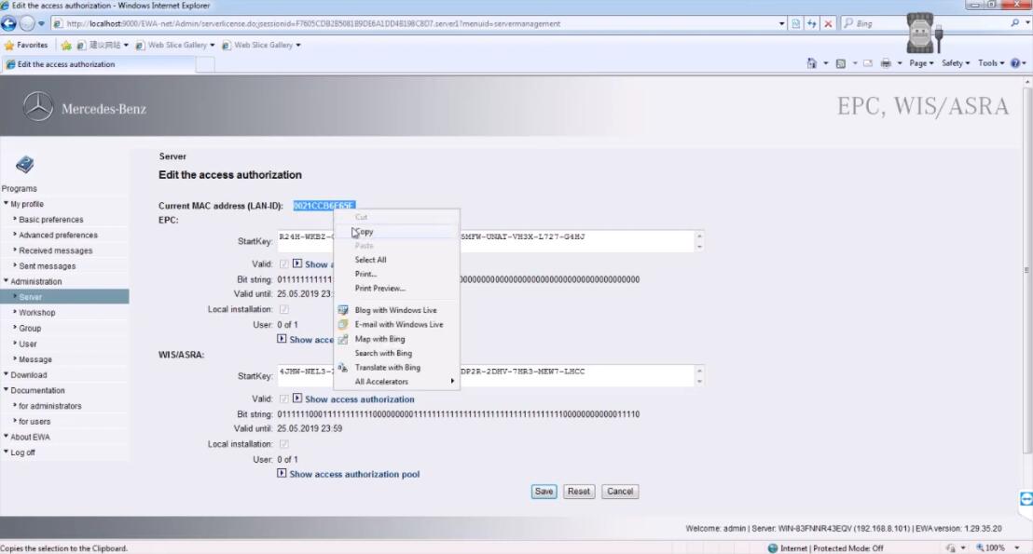This screenshot has height=554, width=1033.
Task: Click the Cancel button
Action: [x=620, y=492]
